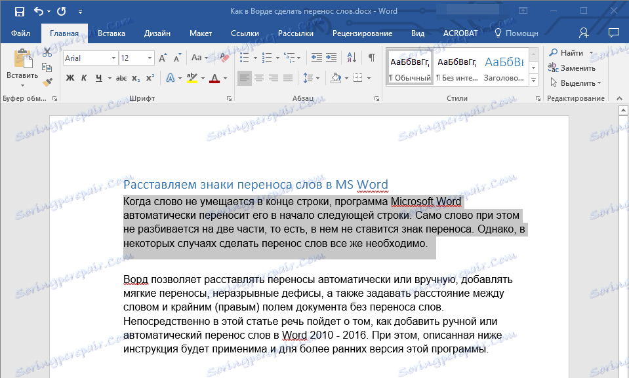Click the Заменить button
This screenshot has height=378, width=629.
[x=577, y=67]
